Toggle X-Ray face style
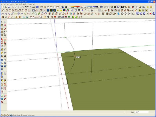 101,7
